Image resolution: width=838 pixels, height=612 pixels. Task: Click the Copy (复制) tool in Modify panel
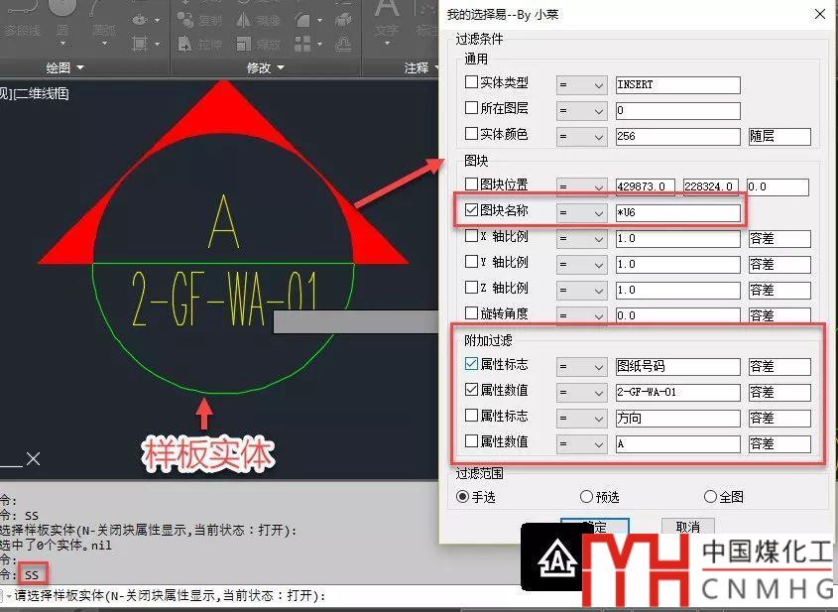tap(199, 20)
